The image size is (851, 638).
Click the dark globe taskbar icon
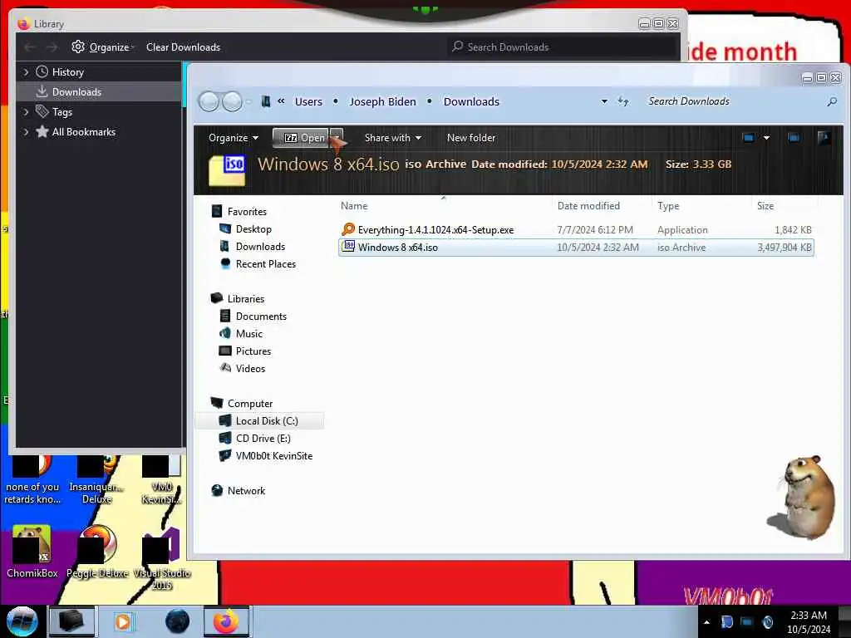[178, 621]
